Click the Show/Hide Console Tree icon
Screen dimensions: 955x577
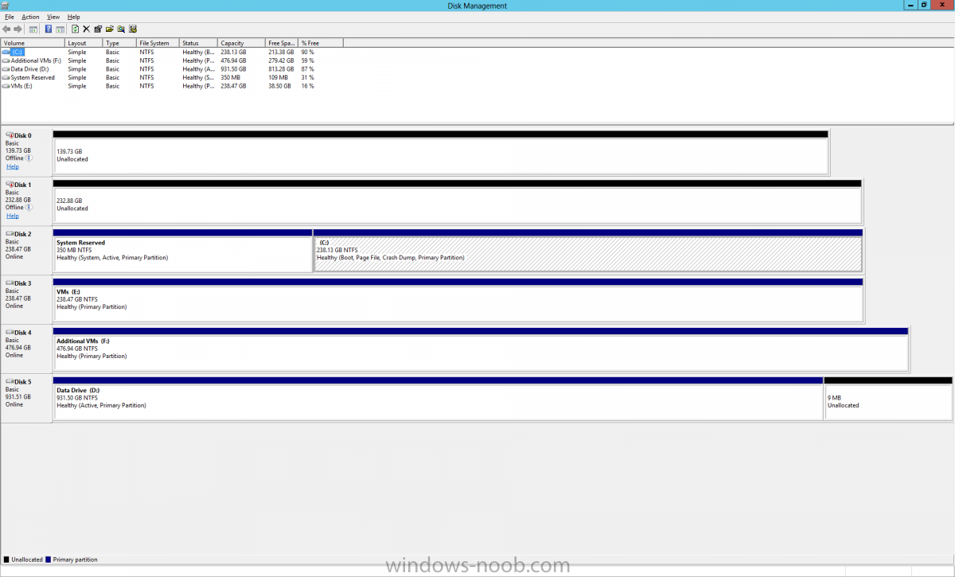(x=33, y=29)
